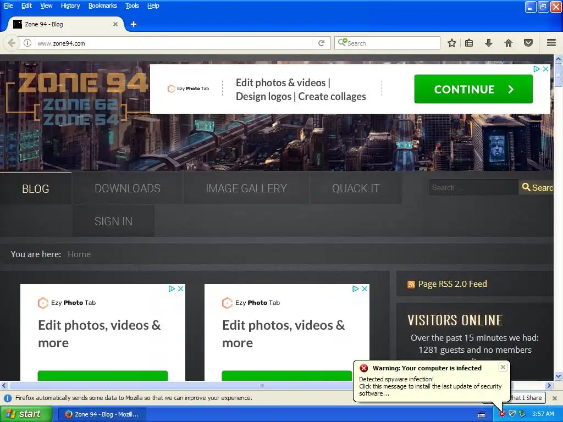Click the red shield tray icon
563x422 pixels.
(503, 414)
